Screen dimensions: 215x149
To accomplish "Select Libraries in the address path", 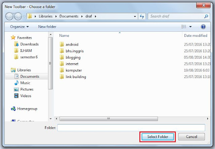I will [46, 16].
